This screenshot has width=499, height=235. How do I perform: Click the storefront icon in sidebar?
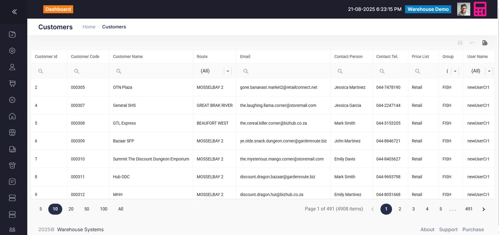(12, 133)
